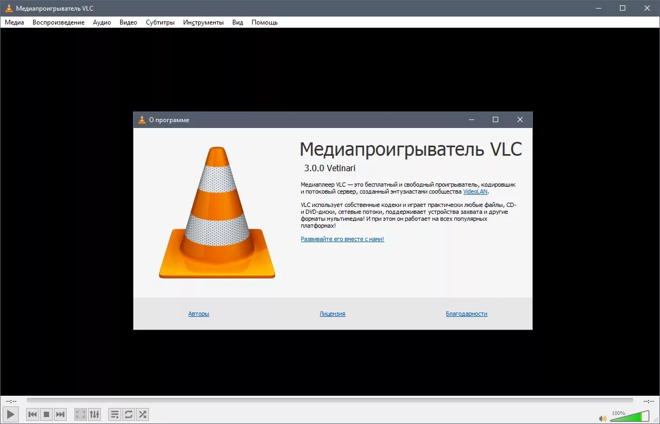Start playback with the Play button
The width and height of the screenshot is (660, 424).
(x=11, y=414)
